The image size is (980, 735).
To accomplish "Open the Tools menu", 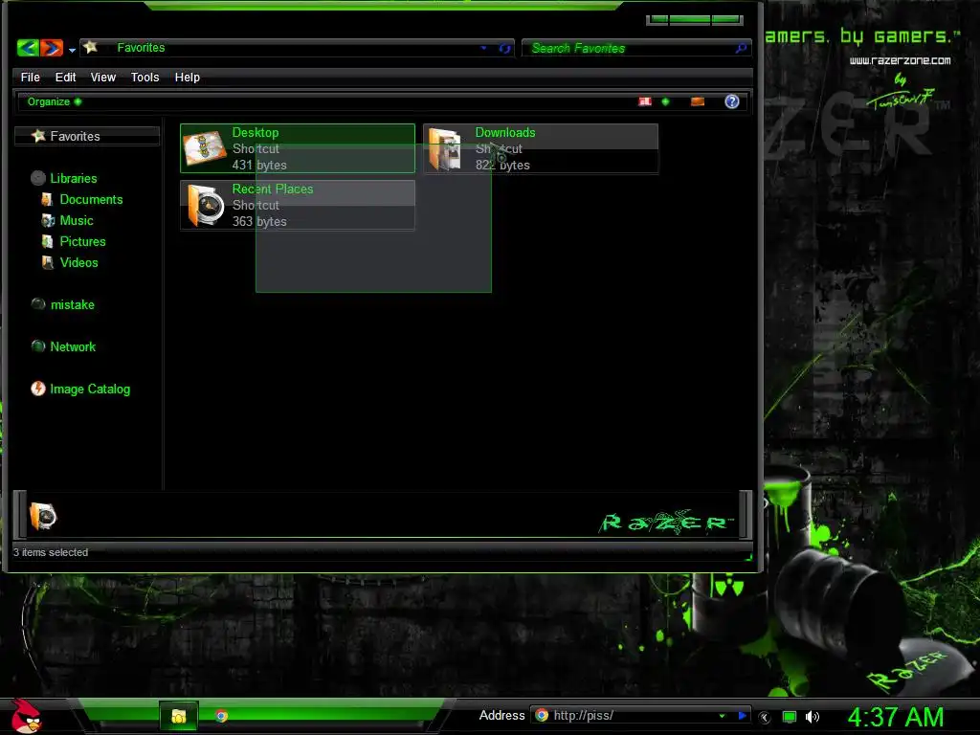I will pyautogui.click(x=145, y=78).
